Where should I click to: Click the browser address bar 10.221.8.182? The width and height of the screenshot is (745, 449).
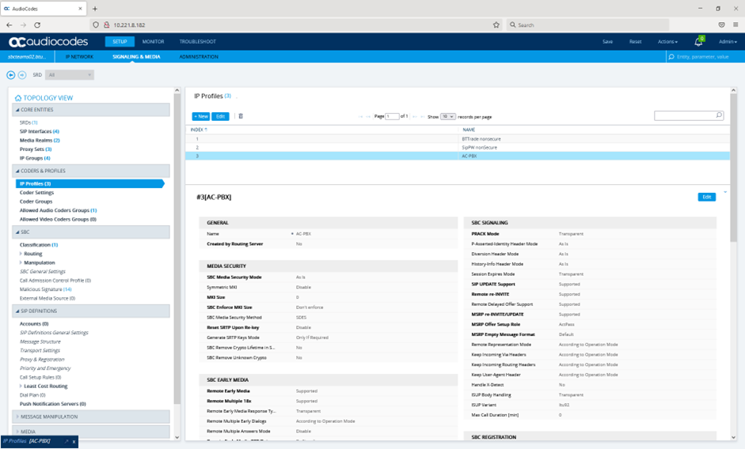pyautogui.click(x=295, y=25)
